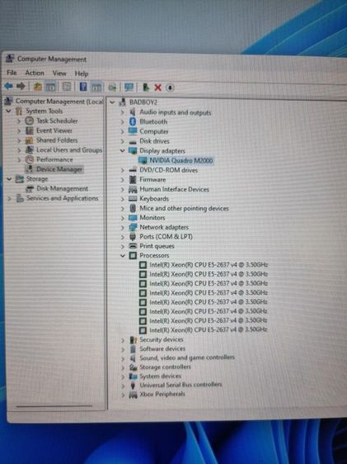Viewport: 347px width, 464px height.
Task: Click the Mice and pointing devices icon
Action: click(133, 208)
